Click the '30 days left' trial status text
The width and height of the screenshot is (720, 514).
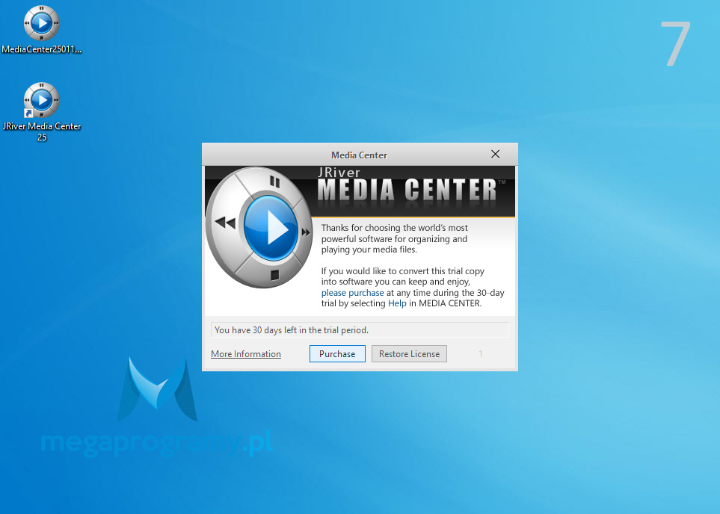[292, 330]
